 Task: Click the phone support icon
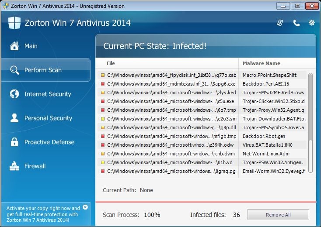pos(296,23)
